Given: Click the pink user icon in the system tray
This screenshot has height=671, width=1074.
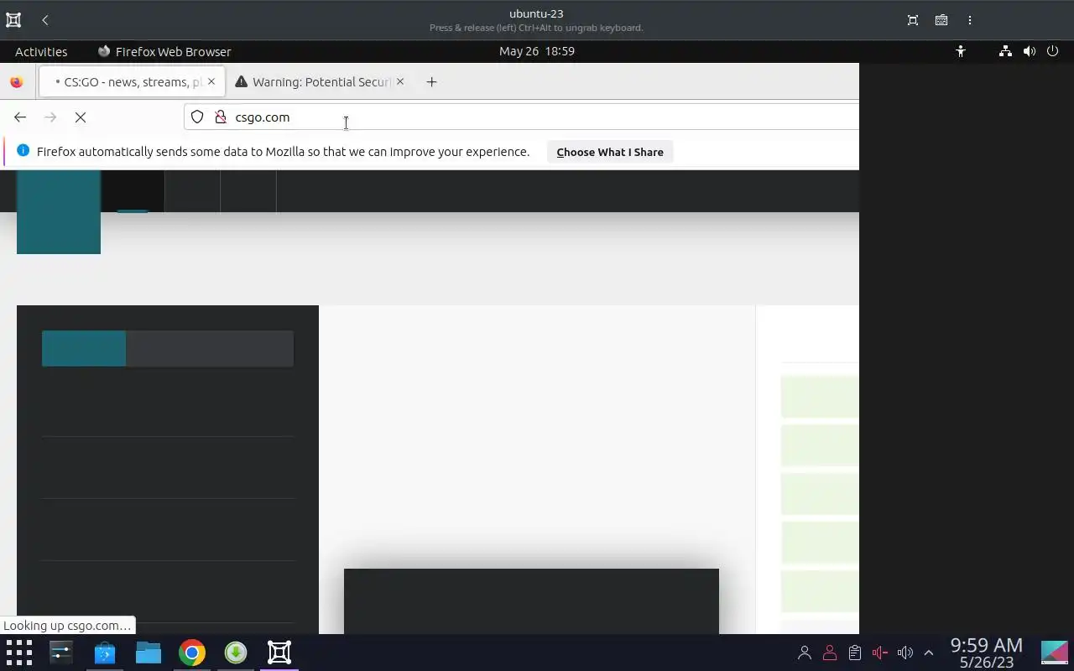Looking at the screenshot, I should pyautogui.click(x=830, y=653).
